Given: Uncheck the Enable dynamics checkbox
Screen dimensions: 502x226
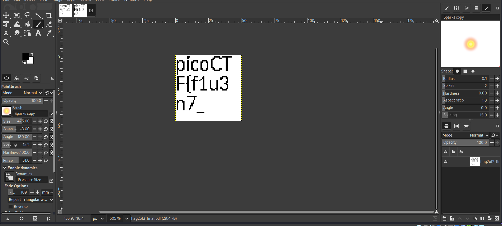Looking at the screenshot, I should pyautogui.click(x=5, y=168).
